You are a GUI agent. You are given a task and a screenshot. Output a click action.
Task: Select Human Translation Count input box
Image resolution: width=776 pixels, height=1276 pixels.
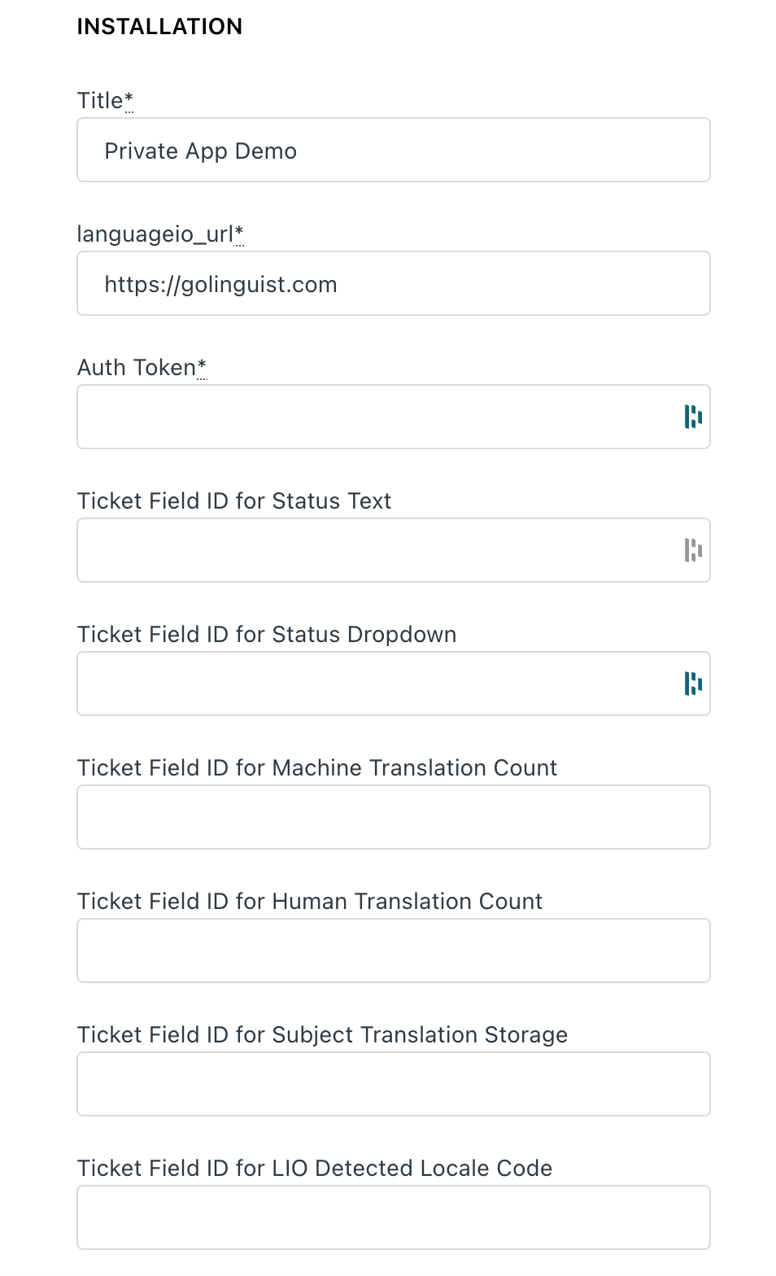[x=394, y=950]
